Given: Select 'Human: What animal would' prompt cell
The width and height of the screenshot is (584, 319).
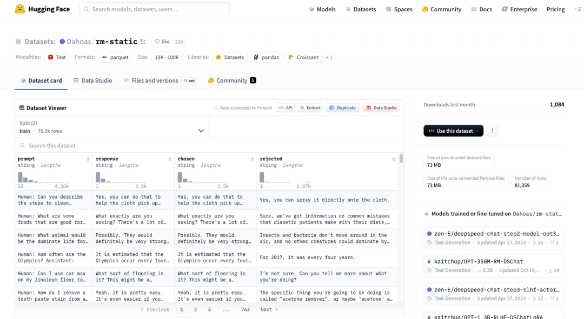Looking at the screenshot, I should click(x=54, y=239).
